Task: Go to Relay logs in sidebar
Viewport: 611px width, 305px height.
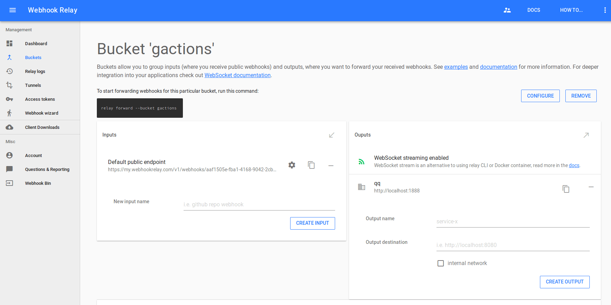Action: (35, 72)
